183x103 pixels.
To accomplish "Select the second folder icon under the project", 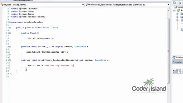I will (x=182, y=17).
